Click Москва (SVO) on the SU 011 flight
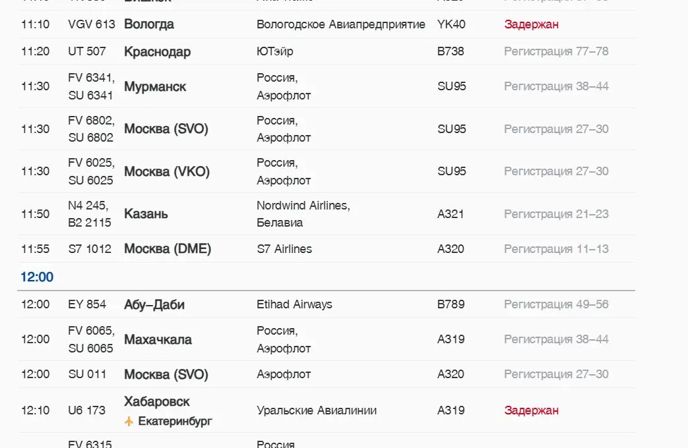The height and width of the screenshot is (448, 688). pos(166,374)
